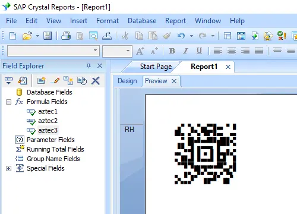The height and width of the screenshot is (214, 297).
Task: Open the font size combo box
Action: click(117, 51)
